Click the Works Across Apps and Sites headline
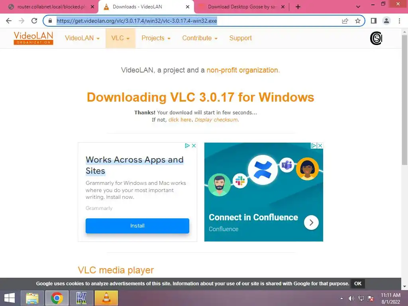 coord(135,165)
